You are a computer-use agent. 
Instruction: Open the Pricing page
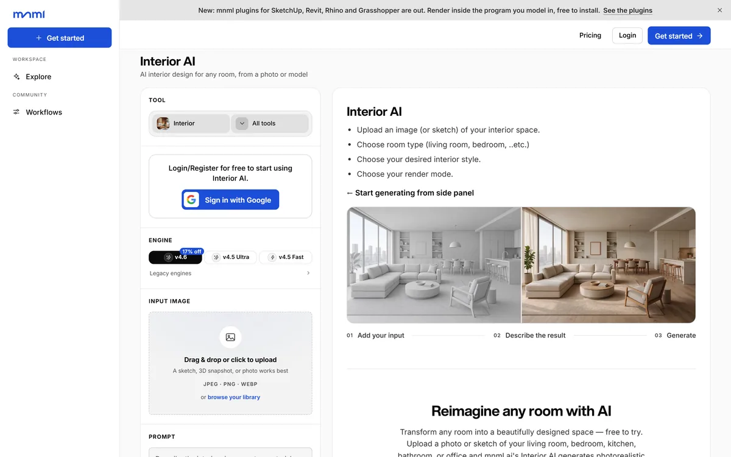(x=590, y=35)
